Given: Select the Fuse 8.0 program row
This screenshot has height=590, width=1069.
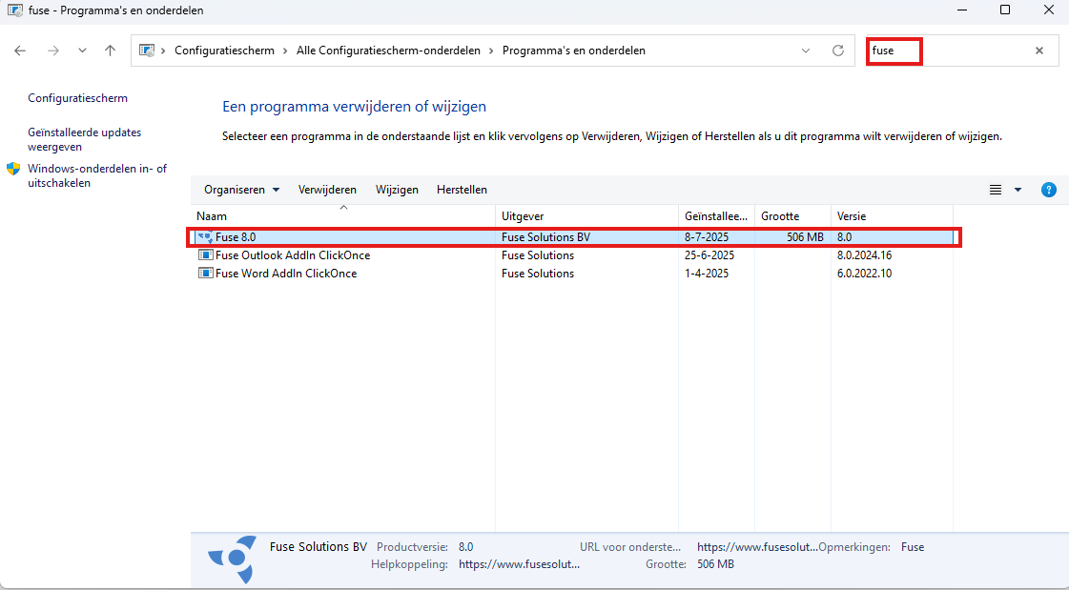Looking at the screenshot, I should tap(573, 237).
